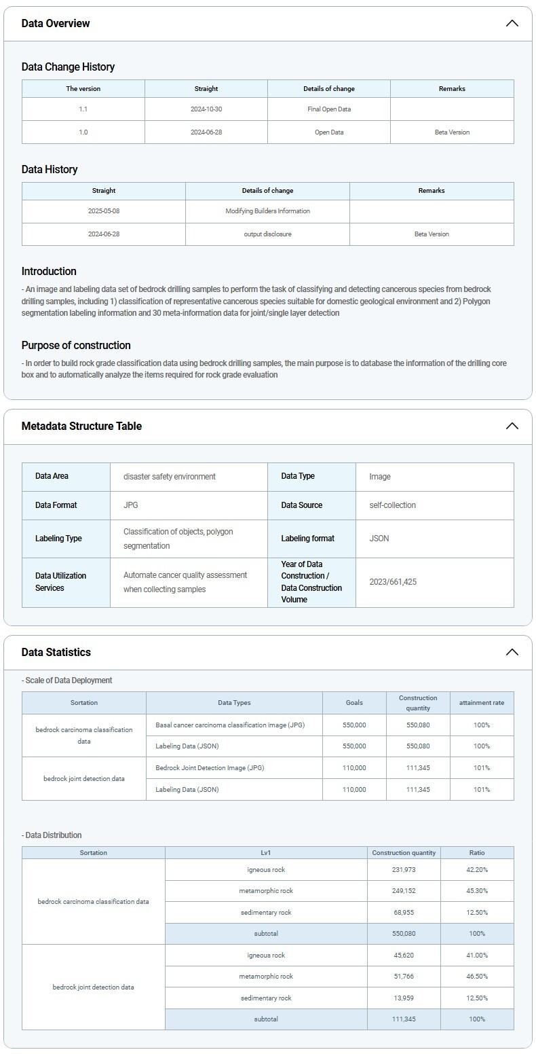Click the disaster safety environment value
This screenshot has height=1054, width=536.
pyautogui.click(x=170, y=477)
